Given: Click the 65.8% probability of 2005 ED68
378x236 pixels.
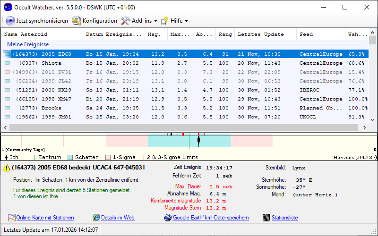Looking at the screenshot, I should pos(356,54).
